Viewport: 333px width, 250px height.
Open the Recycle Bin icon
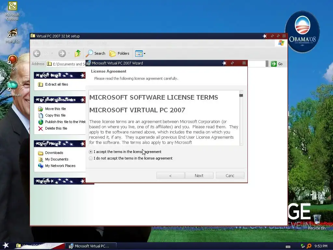click(317, 222)
